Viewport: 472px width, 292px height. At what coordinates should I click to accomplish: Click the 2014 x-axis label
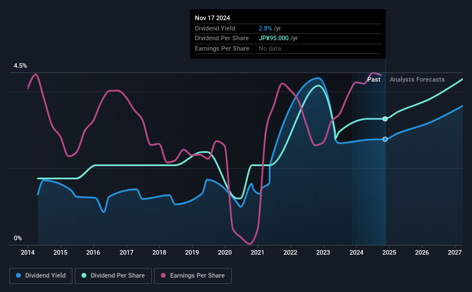pyautogui.click(x=28, y=252)
